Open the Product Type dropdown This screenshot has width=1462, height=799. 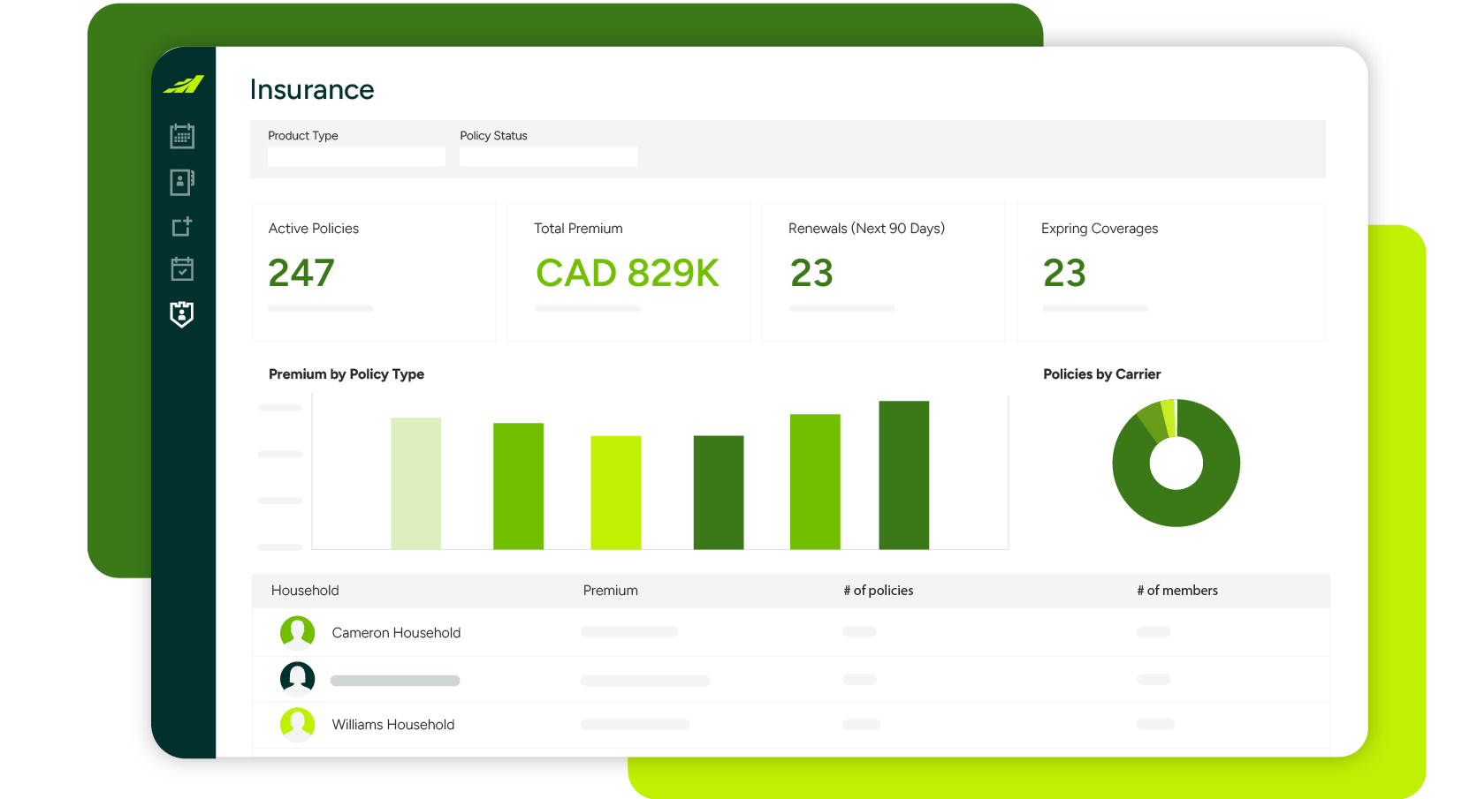(x=355, y=155)
